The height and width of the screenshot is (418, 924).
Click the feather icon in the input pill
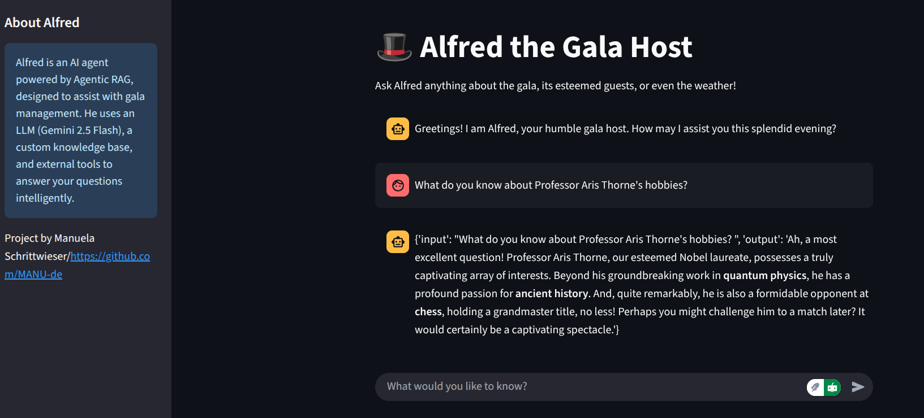(x=815, y=387)
